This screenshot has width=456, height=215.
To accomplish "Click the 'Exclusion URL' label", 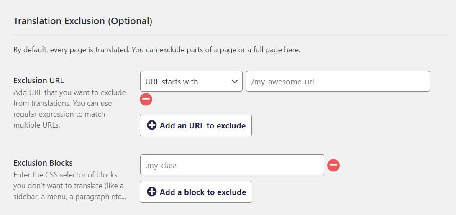I will (38, 81).
